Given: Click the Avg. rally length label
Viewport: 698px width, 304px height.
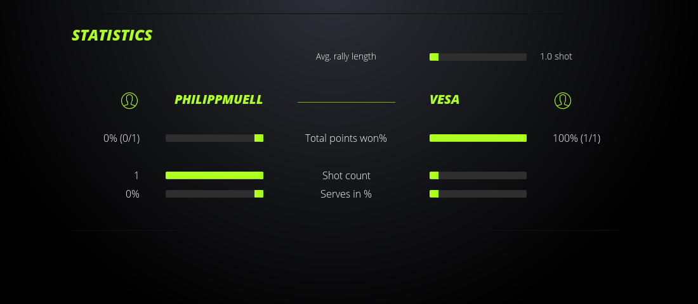Looking at the screenshot, I should tap(346, 56).
